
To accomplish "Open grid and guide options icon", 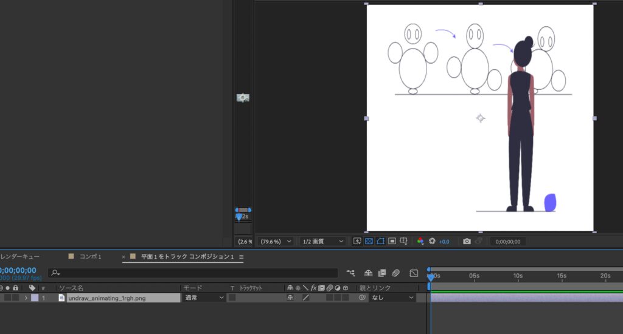I will click(x=403, y=241).
